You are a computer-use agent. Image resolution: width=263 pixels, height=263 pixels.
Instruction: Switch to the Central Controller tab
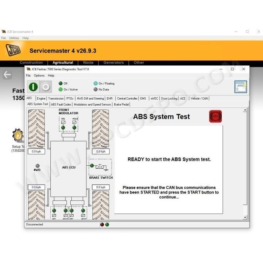click(x=127, y=98)
